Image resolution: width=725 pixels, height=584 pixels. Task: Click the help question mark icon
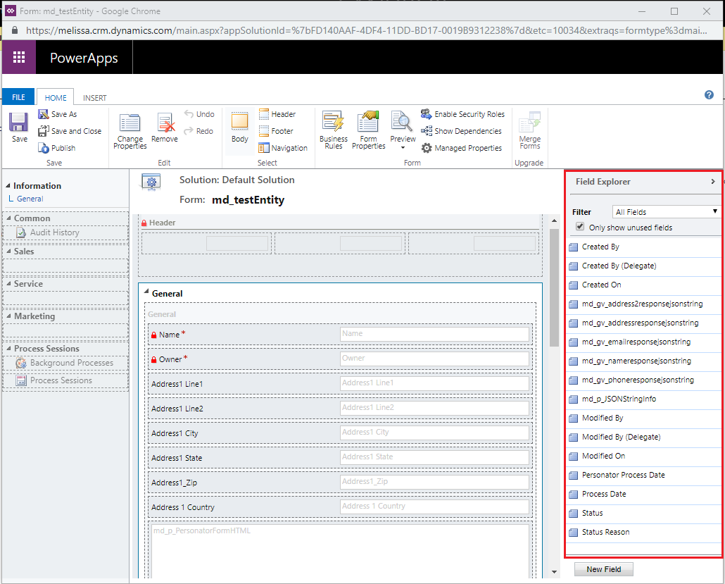709,95
